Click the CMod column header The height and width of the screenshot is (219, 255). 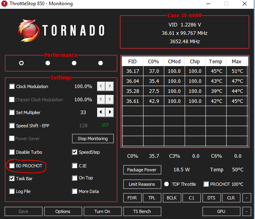pyautogui.click(x=174, y=61)
